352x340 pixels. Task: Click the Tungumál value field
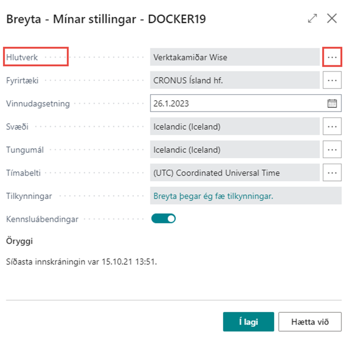tap(235, 150)
